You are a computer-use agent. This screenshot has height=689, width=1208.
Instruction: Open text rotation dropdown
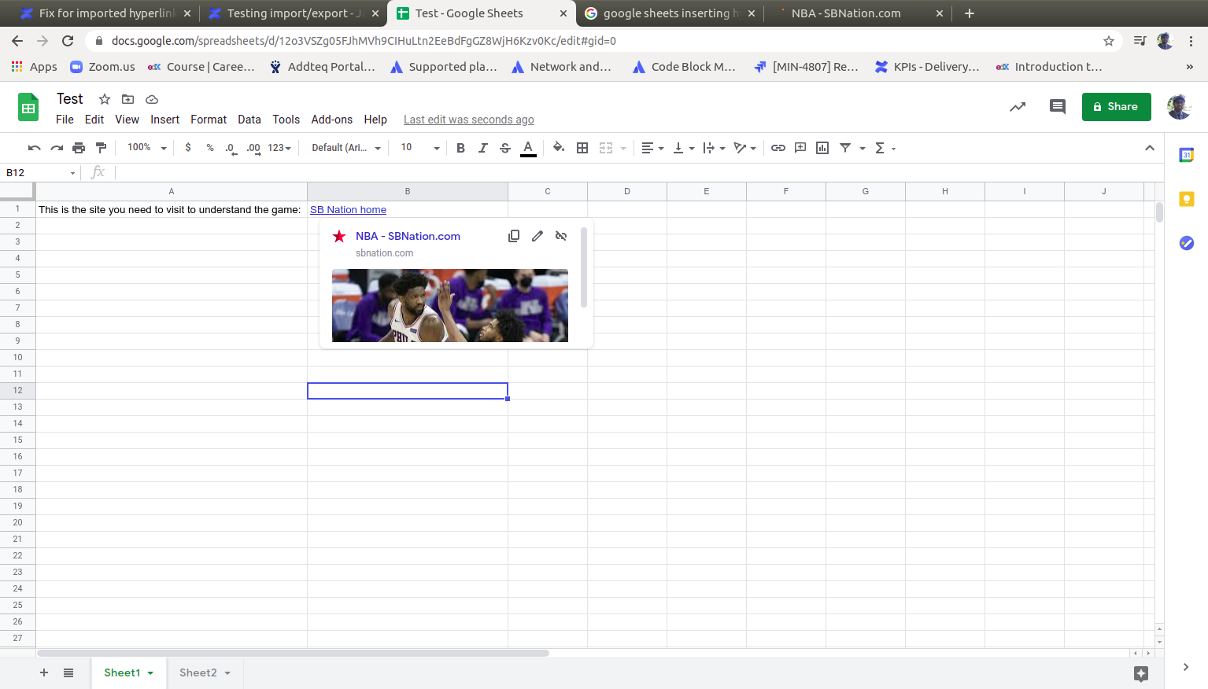pyautogui.click(x=744, y=148)
